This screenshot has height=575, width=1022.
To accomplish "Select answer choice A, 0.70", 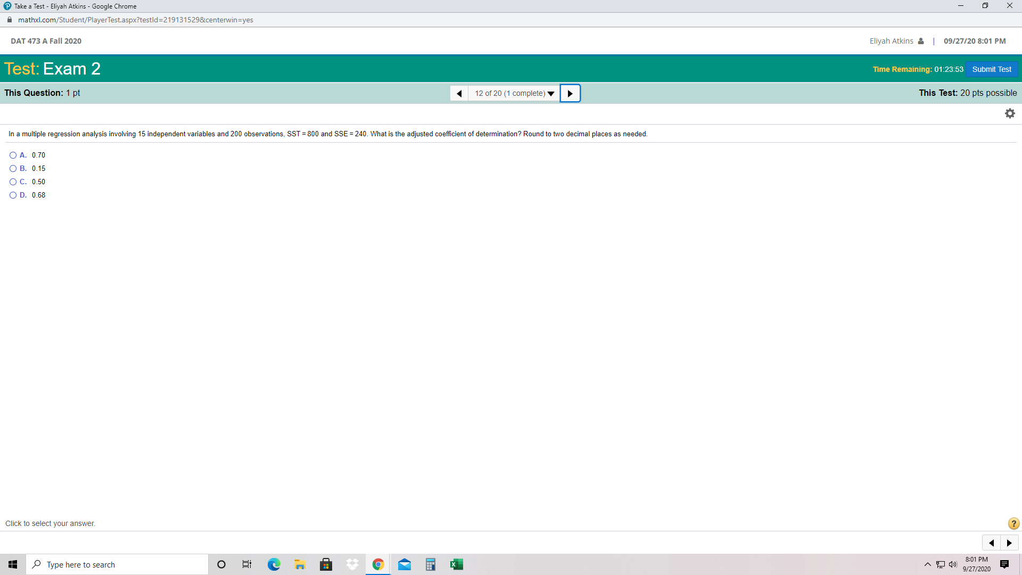I will 12,154.
